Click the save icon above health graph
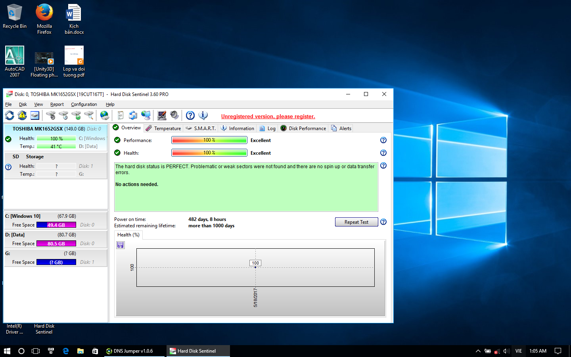The image size is (571, 357). coord(121,245)
